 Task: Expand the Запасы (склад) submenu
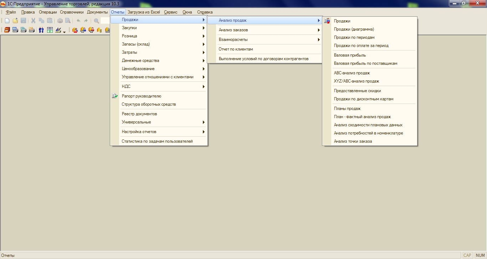[x=159, y=44]
